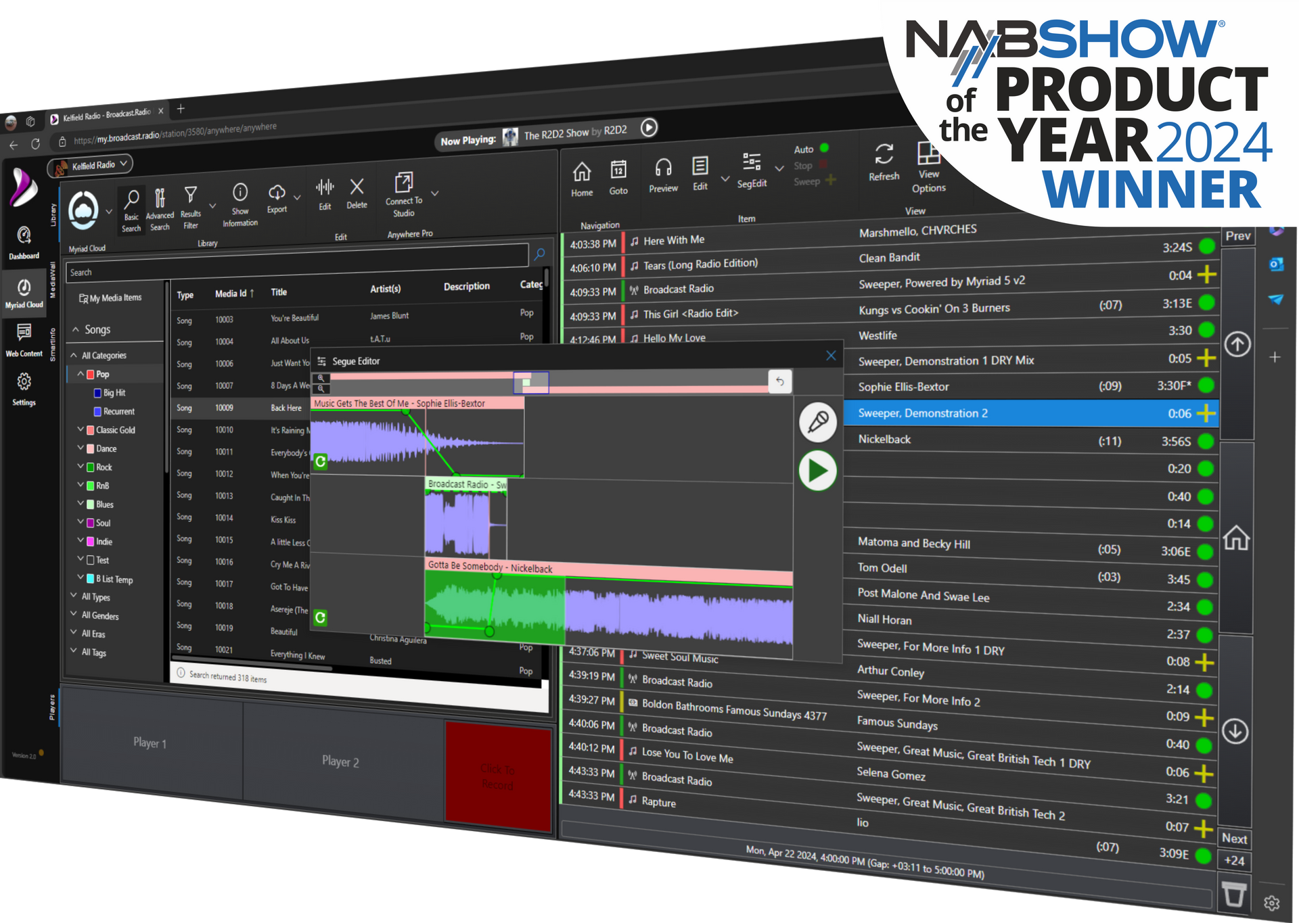Expand the All Eras filter
The height and width of the screenshot is (923, 1299).
74,632
